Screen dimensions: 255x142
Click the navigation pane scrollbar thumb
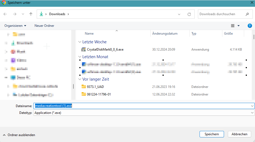point(73,86)
